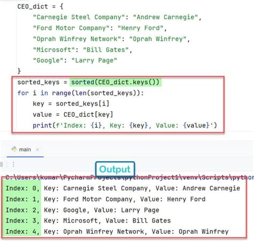Click the "Larry Page" value string
The width and height of the screenshot is (254, 242).
(94, 61)
